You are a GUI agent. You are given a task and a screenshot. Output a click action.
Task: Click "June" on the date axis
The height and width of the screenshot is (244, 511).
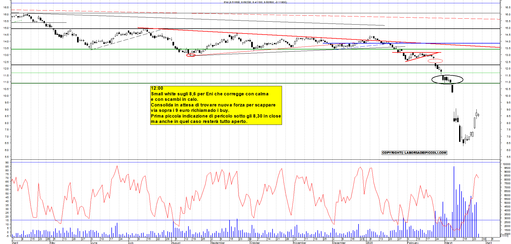click(x=94, y=243)
